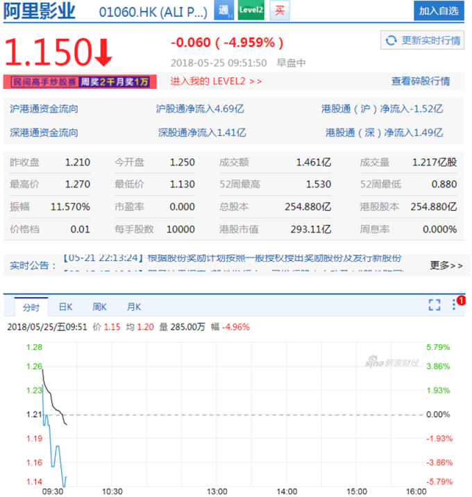
Task: Click the green Level2 badge
Action: 251,10
